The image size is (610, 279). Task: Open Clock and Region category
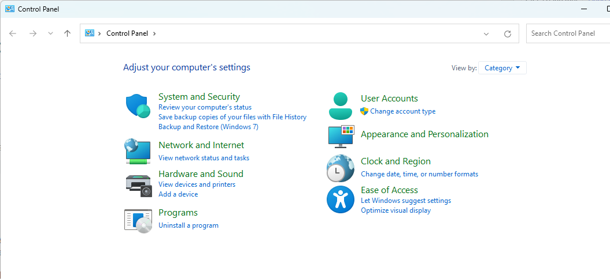395,161
